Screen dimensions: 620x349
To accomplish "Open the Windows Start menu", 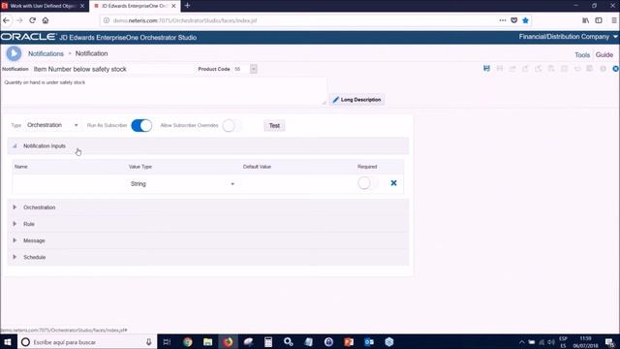I will click(8, 341).
